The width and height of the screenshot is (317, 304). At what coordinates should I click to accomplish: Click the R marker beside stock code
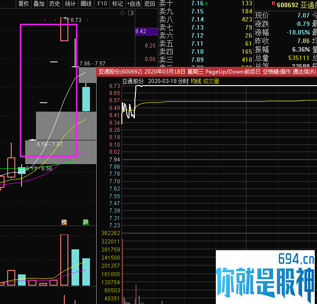[x=273, y=4]
